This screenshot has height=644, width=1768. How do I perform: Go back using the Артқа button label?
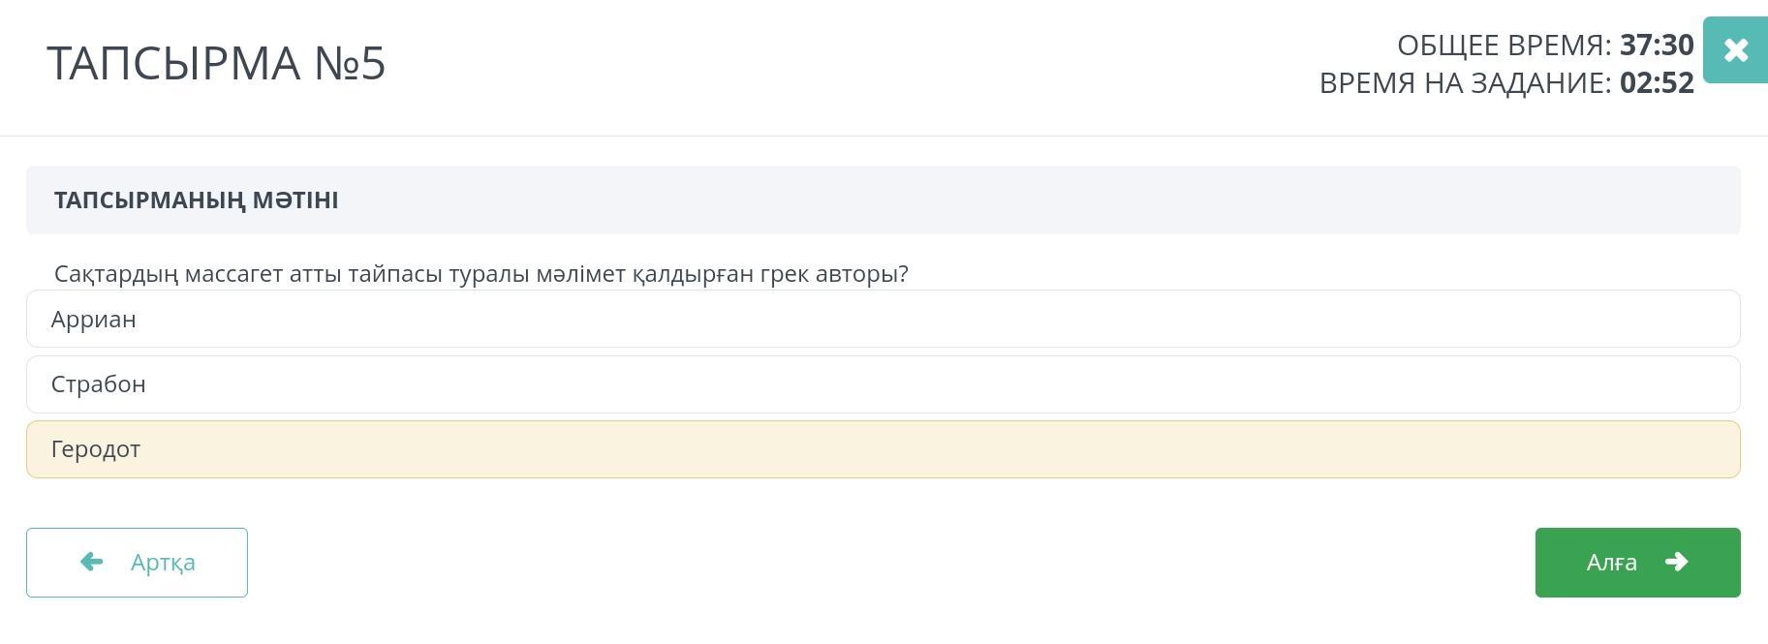(163, 562)
